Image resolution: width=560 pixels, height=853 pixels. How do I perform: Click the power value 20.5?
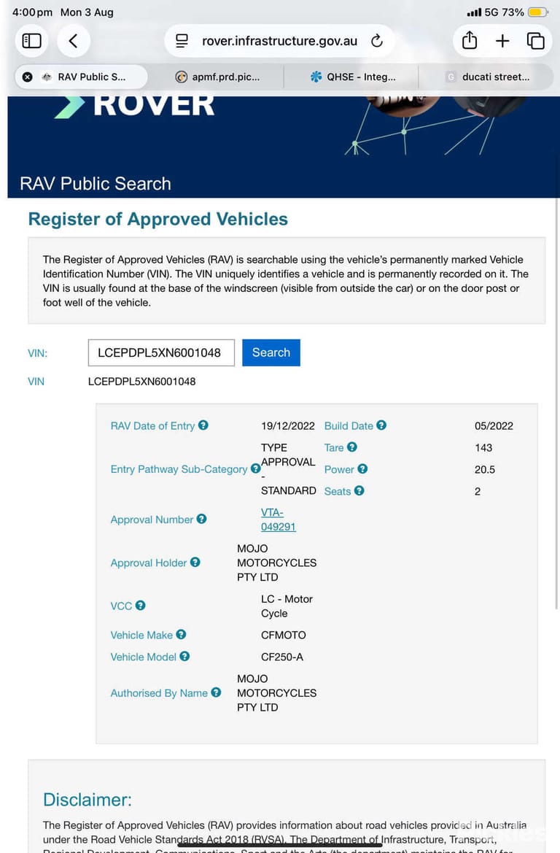click(x=485, y=469)
